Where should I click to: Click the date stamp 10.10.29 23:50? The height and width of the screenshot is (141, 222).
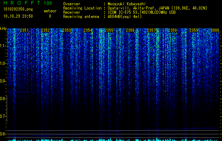[18, 16]
